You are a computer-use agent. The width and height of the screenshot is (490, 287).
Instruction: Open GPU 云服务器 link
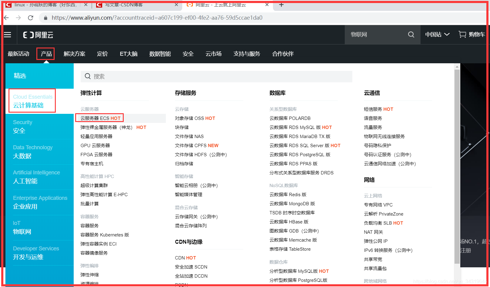coord(95,145)
